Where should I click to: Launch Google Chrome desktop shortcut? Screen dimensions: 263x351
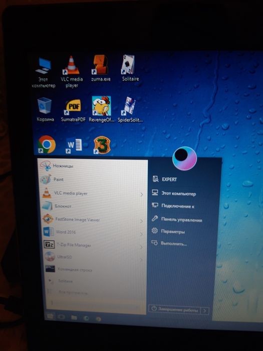coord(46,144)
